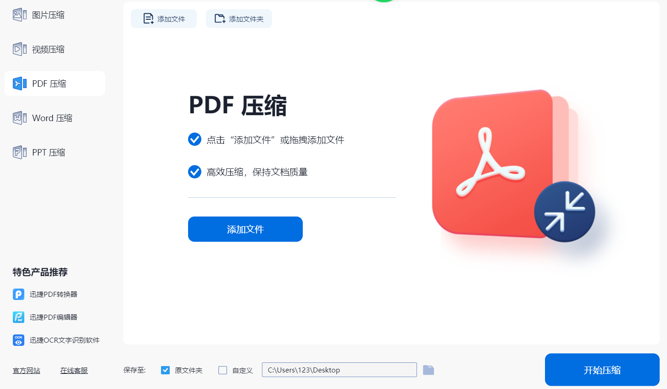Click the 迅捷PDF转换器 product icon
Viewport: 667px width, 389px height.
18,294
